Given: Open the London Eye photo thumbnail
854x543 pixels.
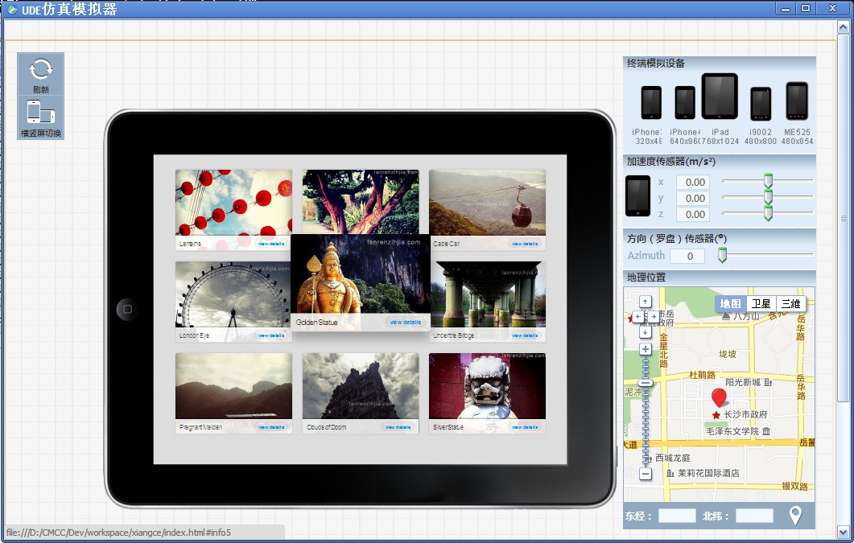Looking at the screenshot, I should (x=233, y=294).
